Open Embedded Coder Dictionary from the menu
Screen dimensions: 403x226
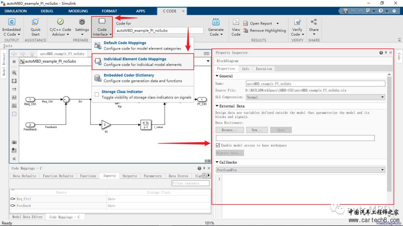pos(143,78)
